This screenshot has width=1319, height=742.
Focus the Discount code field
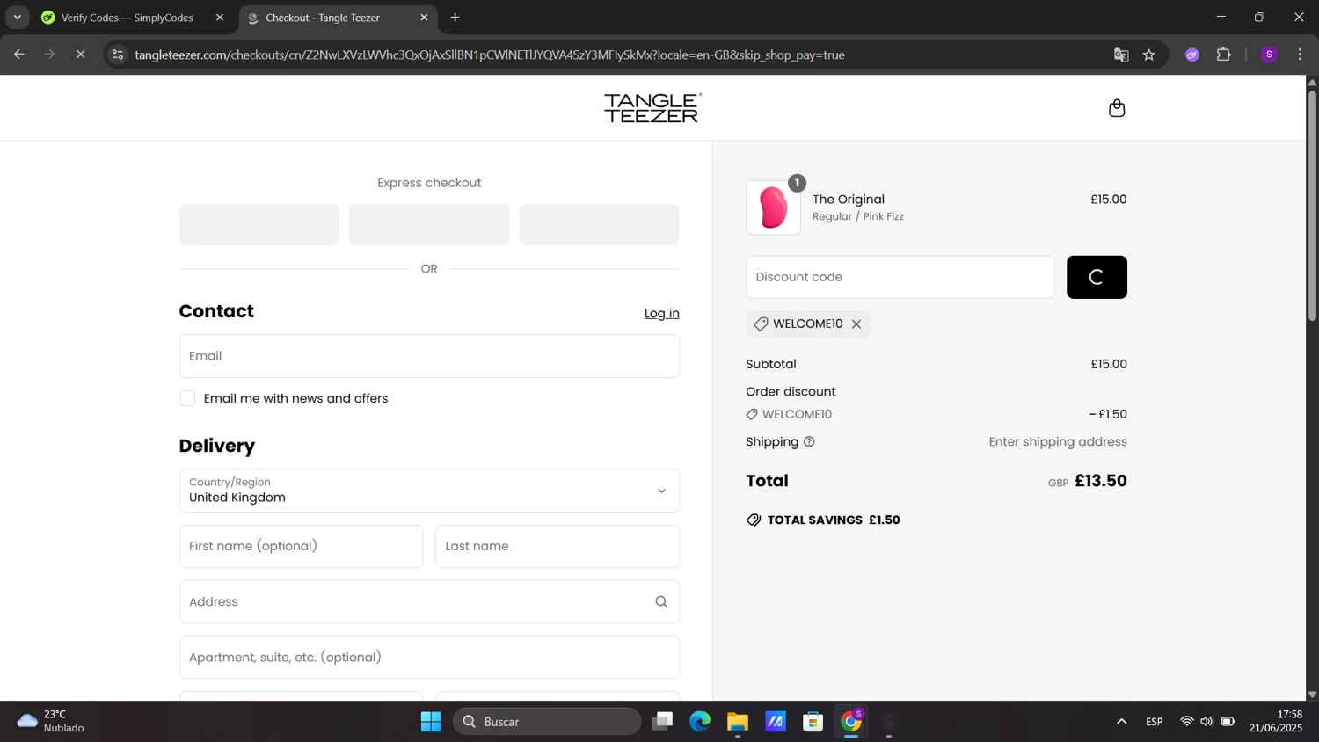900,277
